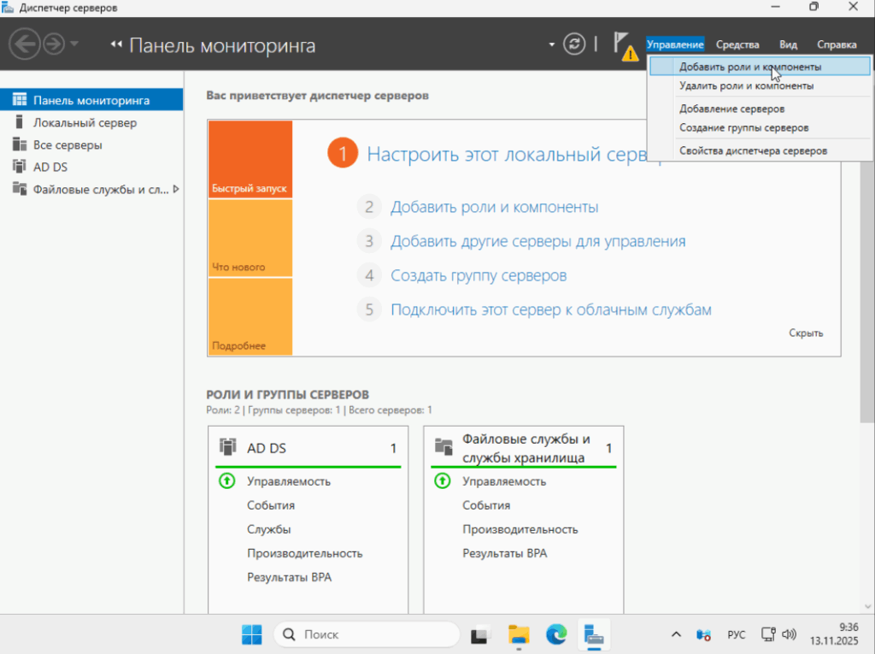Open Управляемость in Файловые службы tile
The height and width of the screenshot is (654, 875).
(x=504, y=481)
